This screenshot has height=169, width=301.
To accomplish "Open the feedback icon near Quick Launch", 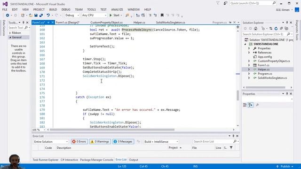I will coord(225,3).
